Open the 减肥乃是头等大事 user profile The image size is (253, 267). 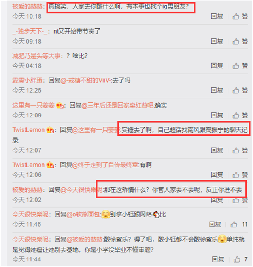click(x=36, y=56)
